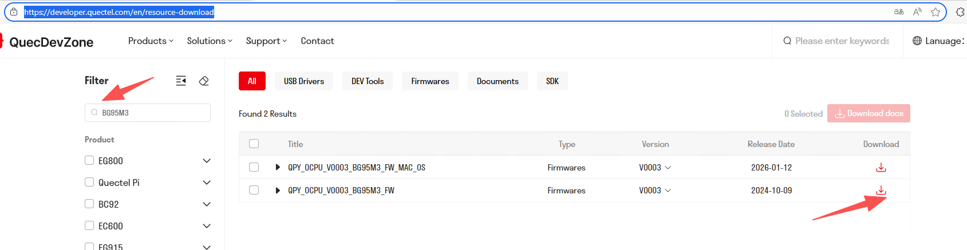
Task: View site information lock icon
Action: 14,12
